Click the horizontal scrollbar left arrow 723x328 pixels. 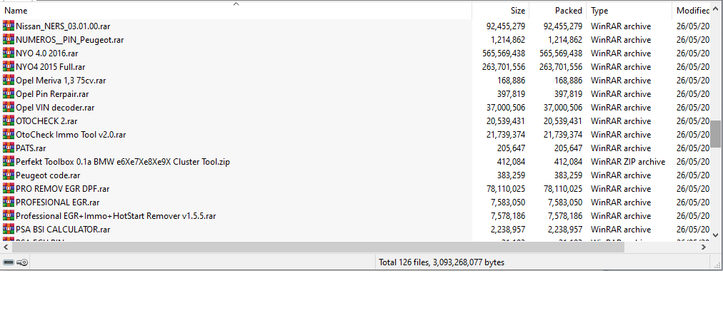(x=6, y=247)
